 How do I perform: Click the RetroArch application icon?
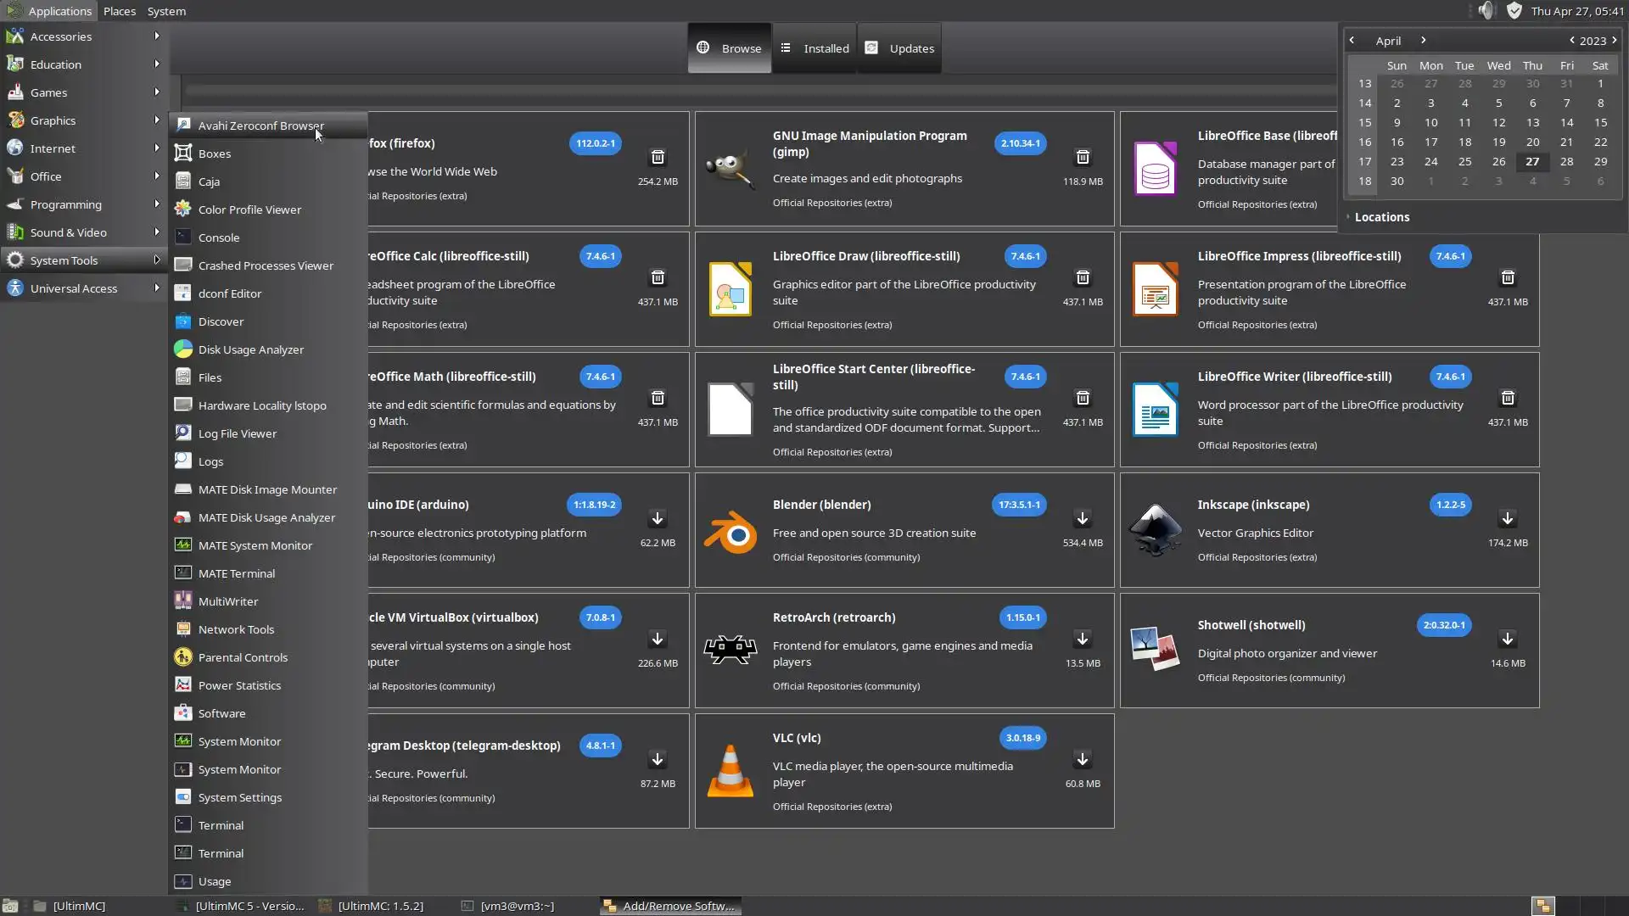(730, 651)
